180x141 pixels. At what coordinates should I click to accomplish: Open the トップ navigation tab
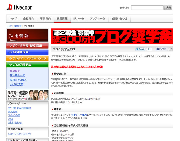tap(13, 19)
